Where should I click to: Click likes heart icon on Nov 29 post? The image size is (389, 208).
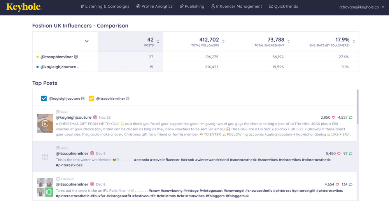point(334,118)
